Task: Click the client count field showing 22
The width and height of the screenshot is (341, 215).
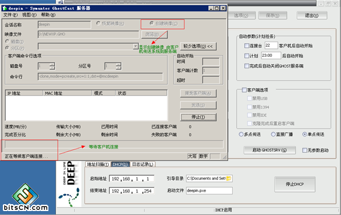Action: click(x=271, y=46)
